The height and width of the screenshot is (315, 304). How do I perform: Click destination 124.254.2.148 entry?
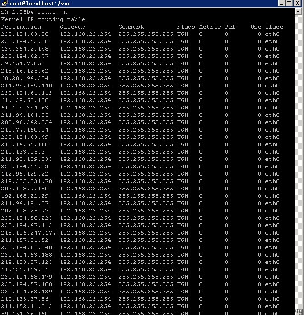[25, 49]
